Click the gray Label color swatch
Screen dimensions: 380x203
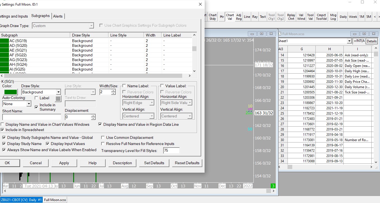click(x=58, y=98)
